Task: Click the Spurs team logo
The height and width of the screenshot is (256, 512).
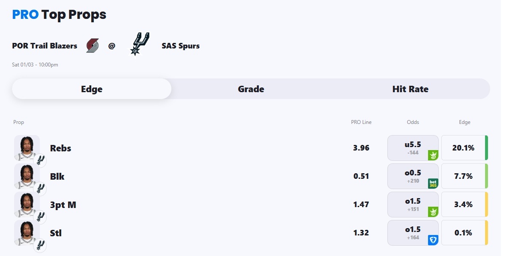Action: (x=140, y=44)
